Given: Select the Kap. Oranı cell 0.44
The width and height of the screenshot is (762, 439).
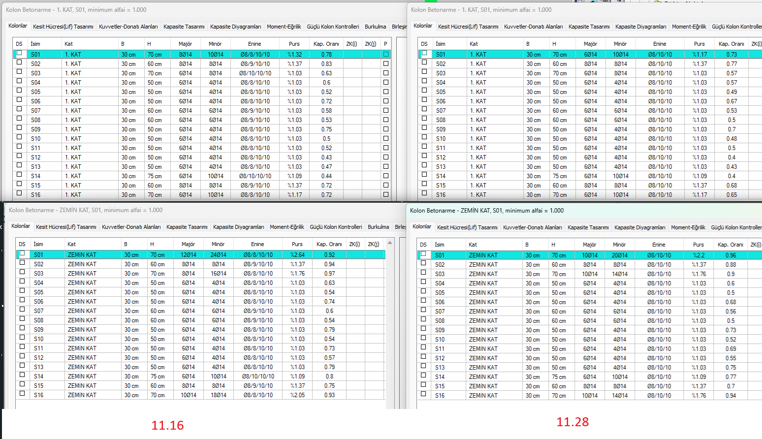Looking at the screenshot, I should point(326,176).
